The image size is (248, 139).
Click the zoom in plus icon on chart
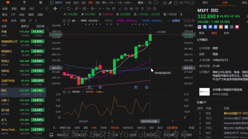[193, 21]
